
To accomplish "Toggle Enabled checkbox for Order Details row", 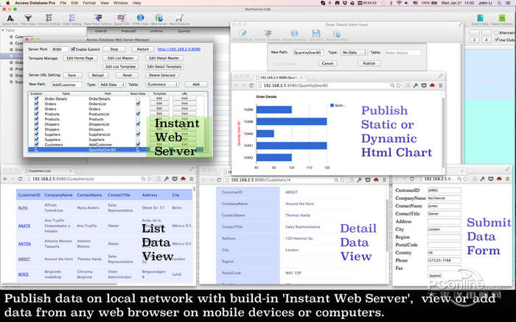I will click(x=36, y=99).
